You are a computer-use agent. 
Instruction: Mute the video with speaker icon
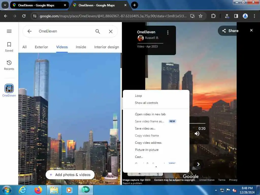[x=197, y=134]
